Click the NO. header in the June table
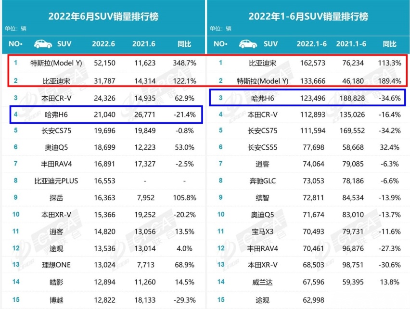The height and width of the screenshot is (309, 410). coord(16,44)
